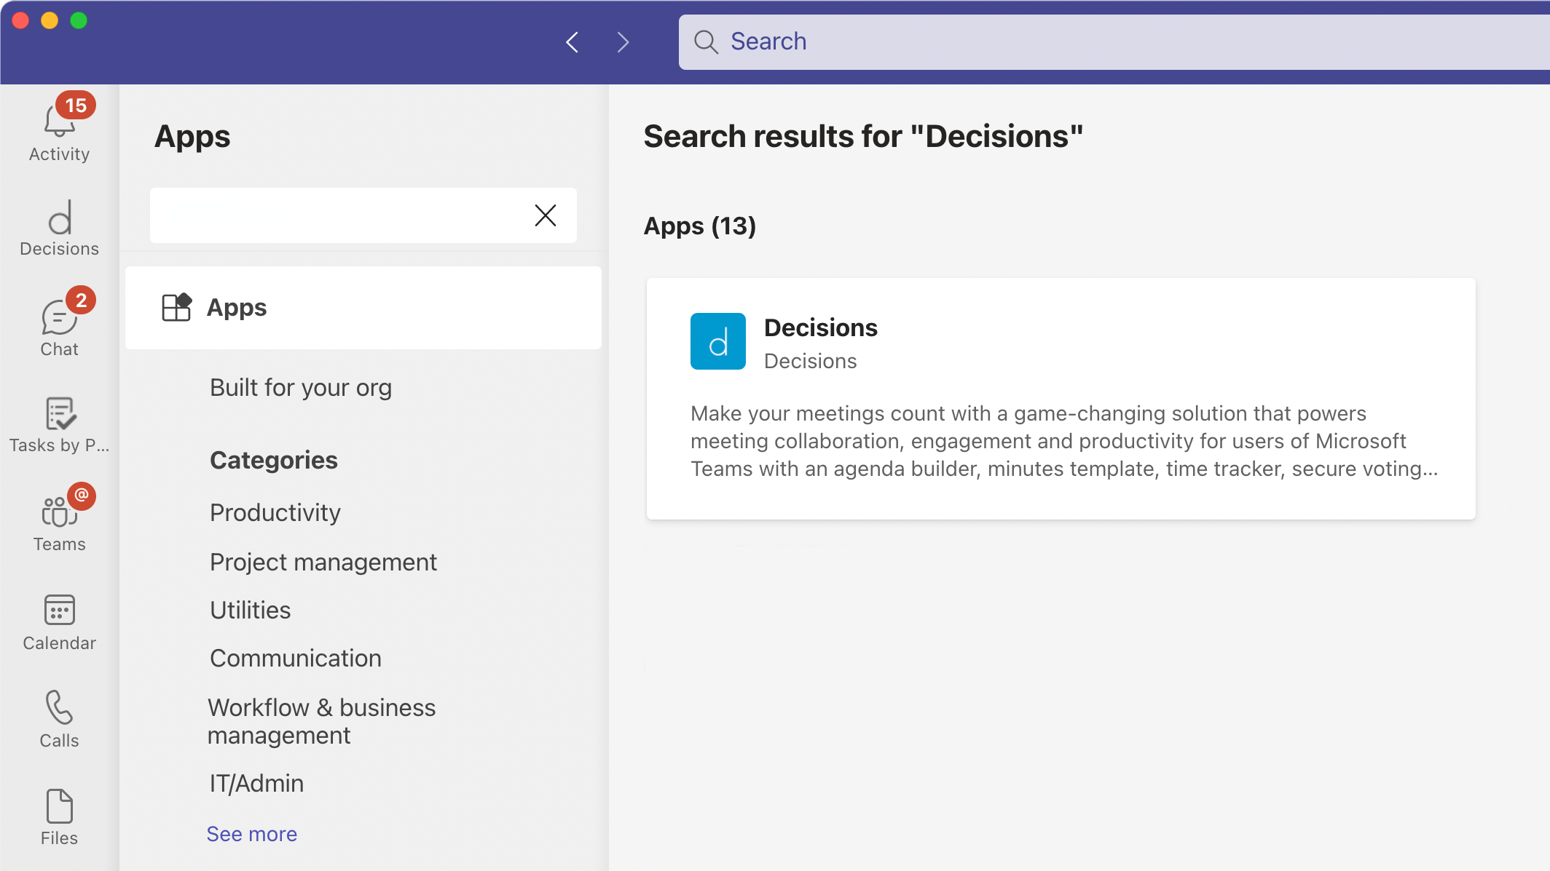Click the See more link
The width and height of the screenshot is (1550, 871).
252,834
